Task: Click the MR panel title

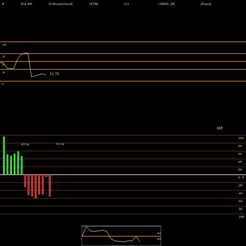Action: coord(219,128)
